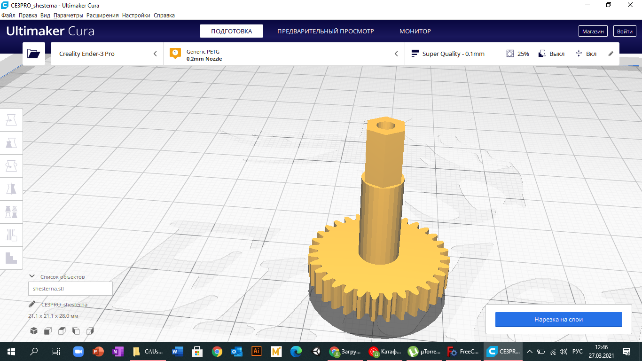Open file using the folder icon

[34, 54]
